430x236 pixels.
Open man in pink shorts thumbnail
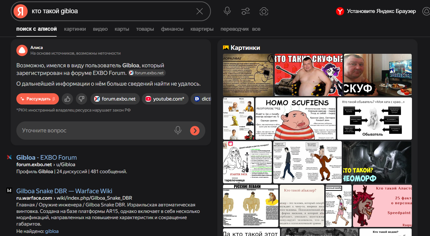[x=339, y=206]
